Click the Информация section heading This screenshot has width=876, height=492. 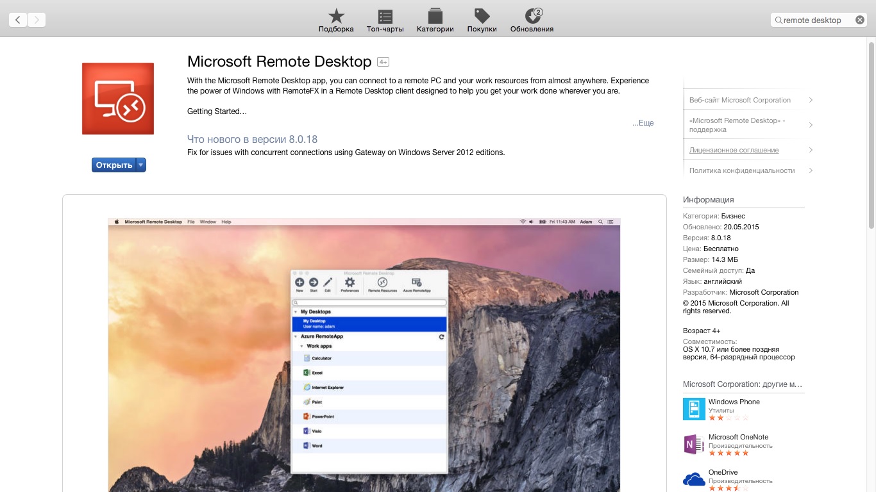coord(709,199)
